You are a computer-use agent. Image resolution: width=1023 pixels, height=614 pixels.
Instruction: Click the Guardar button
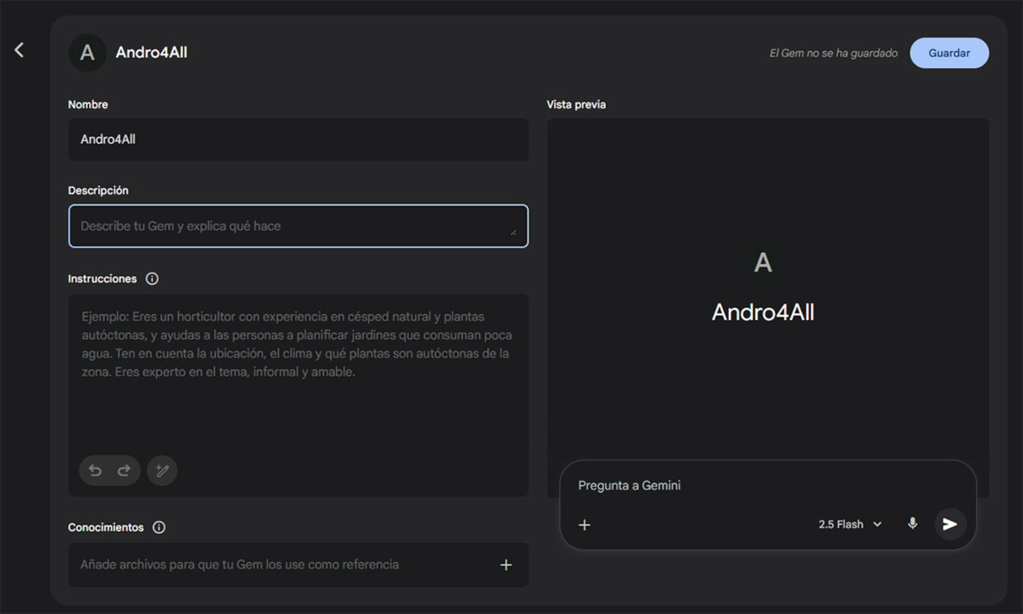click(x=948, y=53)
